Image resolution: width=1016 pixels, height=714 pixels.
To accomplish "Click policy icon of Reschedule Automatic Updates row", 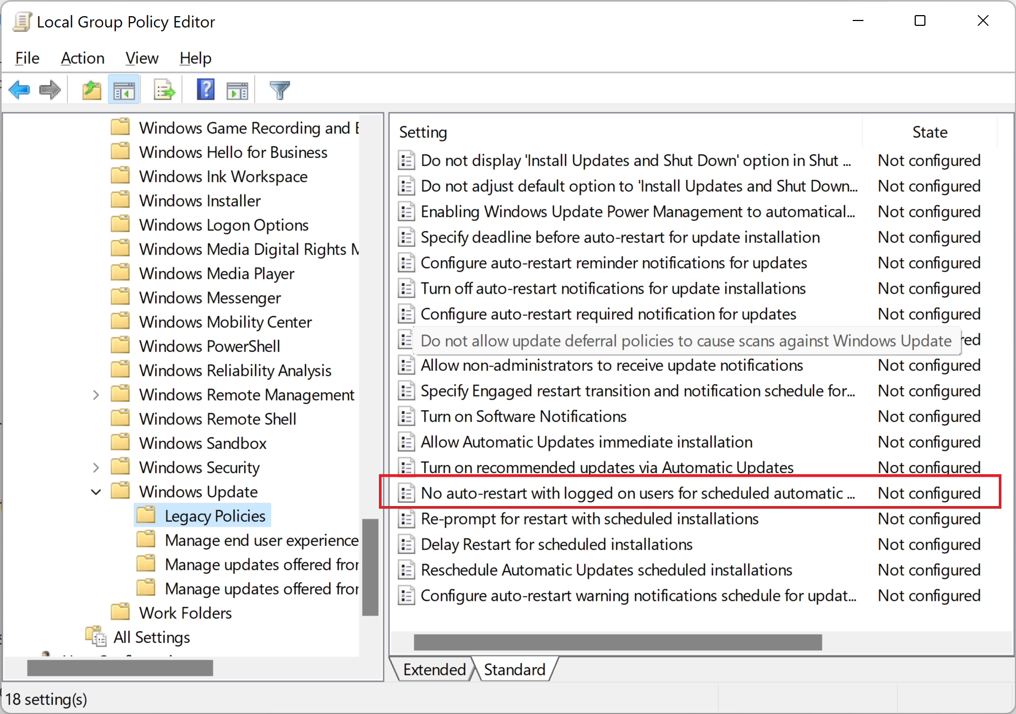I will tap(406, 570).
